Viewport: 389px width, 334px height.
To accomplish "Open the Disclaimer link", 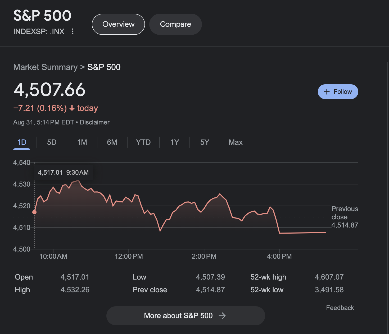I will click(94, 122).
